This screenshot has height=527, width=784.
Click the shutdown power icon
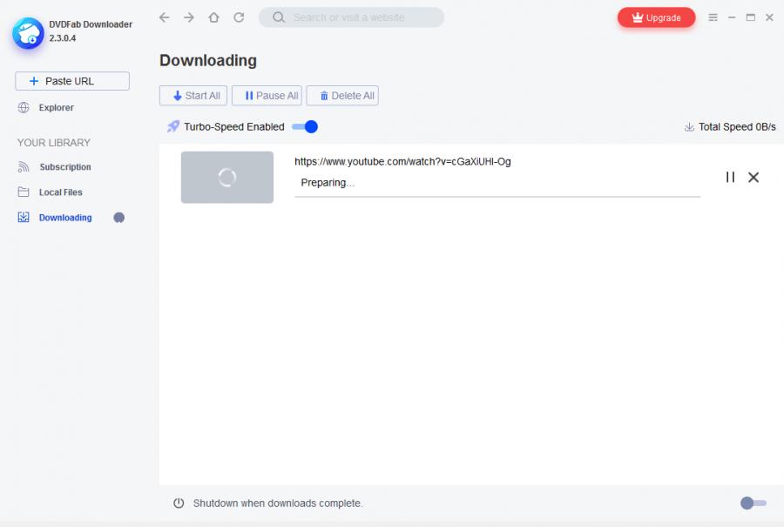tap(179, 503)
